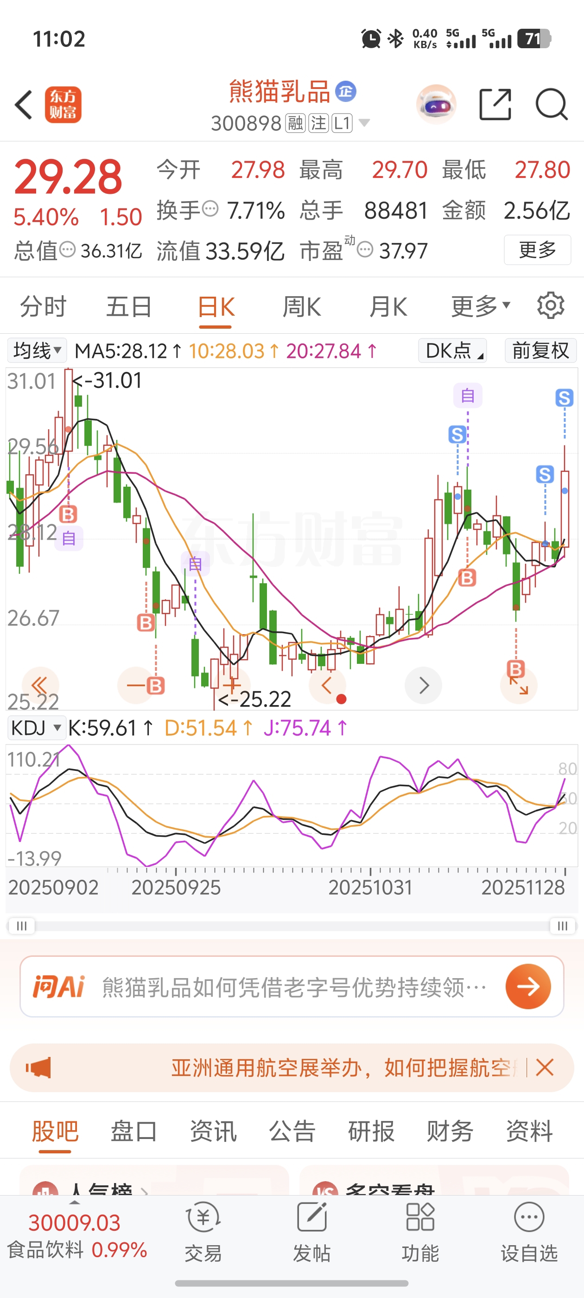Tap the 更多 button in the quote panel
This screenshot has height=1298, width=584.
coord(537,249)
